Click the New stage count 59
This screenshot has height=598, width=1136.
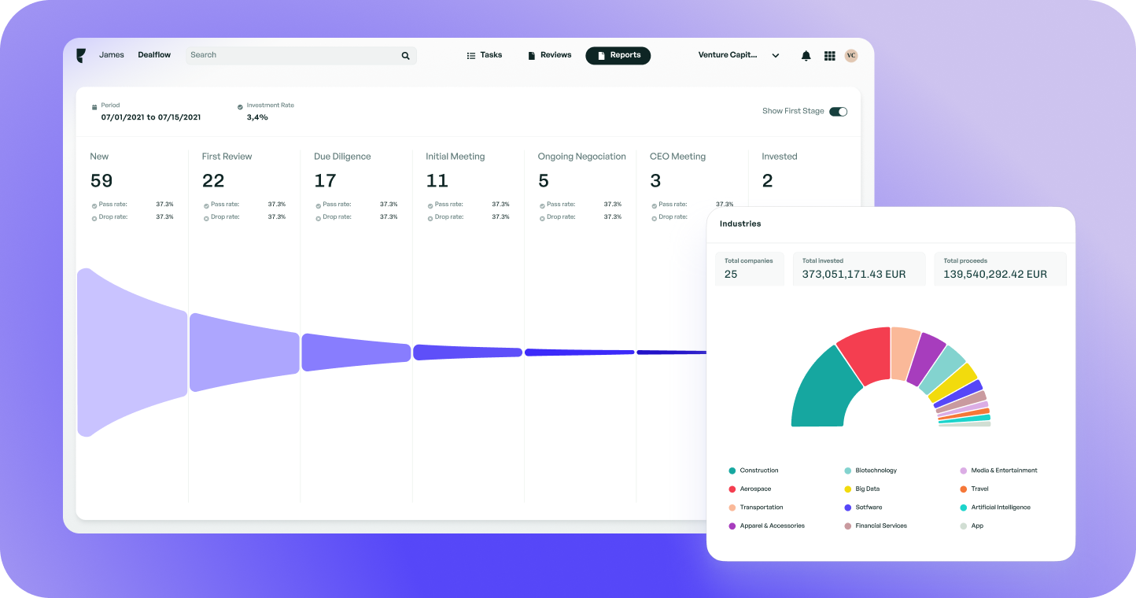tap(101, 181)
